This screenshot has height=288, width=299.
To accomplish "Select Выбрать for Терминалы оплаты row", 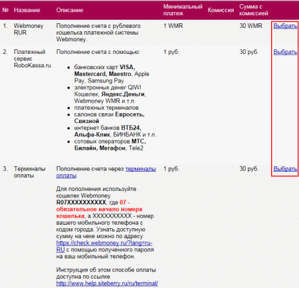I will click(285, 169).
